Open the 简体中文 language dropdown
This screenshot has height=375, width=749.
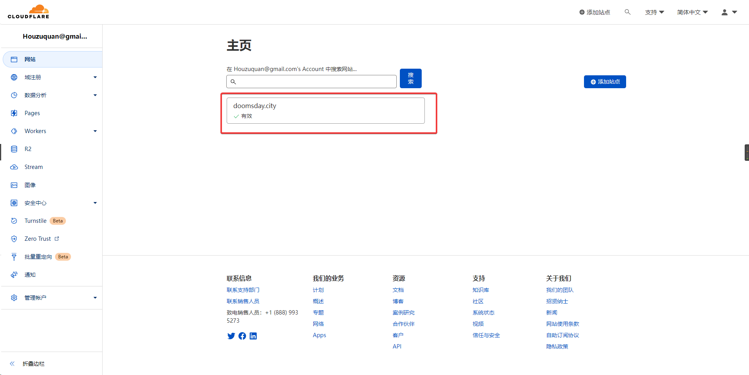pos(692,12)
